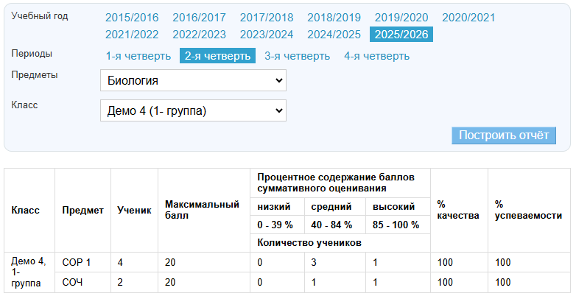Select the active 2-я четверть period
This screenshot has height=296, width=576.
pos(217,56)
